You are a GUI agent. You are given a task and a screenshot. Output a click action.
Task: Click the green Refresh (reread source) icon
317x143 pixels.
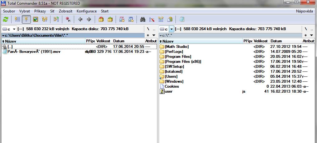tap(6, 19)
